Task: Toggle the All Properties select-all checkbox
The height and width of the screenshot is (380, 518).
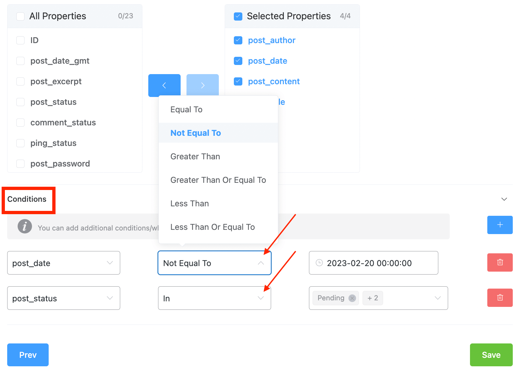Action: pyautogui.click(x=21, y=16)
